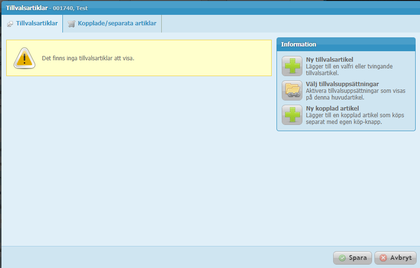Click description 'Lägger till en valfri eller tvingande tillvalsartikel.'
The image size is (420, 268).
349,70
